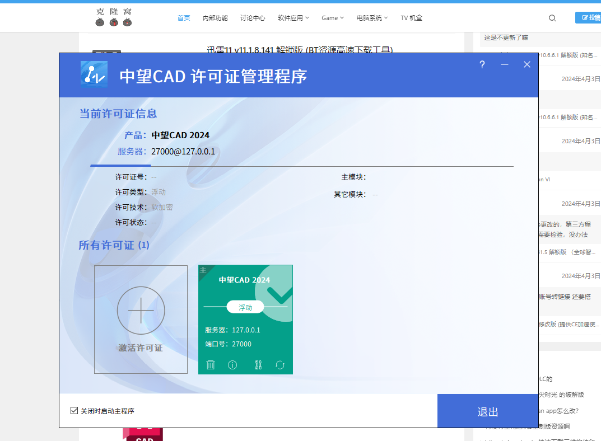This screenshot has width=601, height=441.
Task: Click the 投稿 button on the website
Action: pos(588,17)
